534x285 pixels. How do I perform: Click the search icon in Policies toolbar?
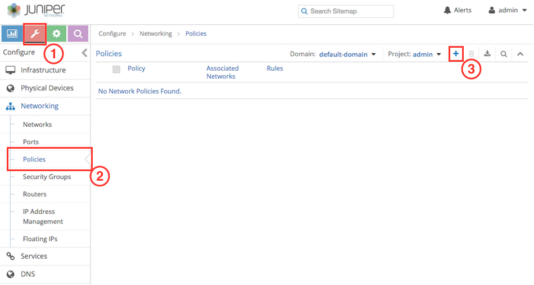point(504,54)
